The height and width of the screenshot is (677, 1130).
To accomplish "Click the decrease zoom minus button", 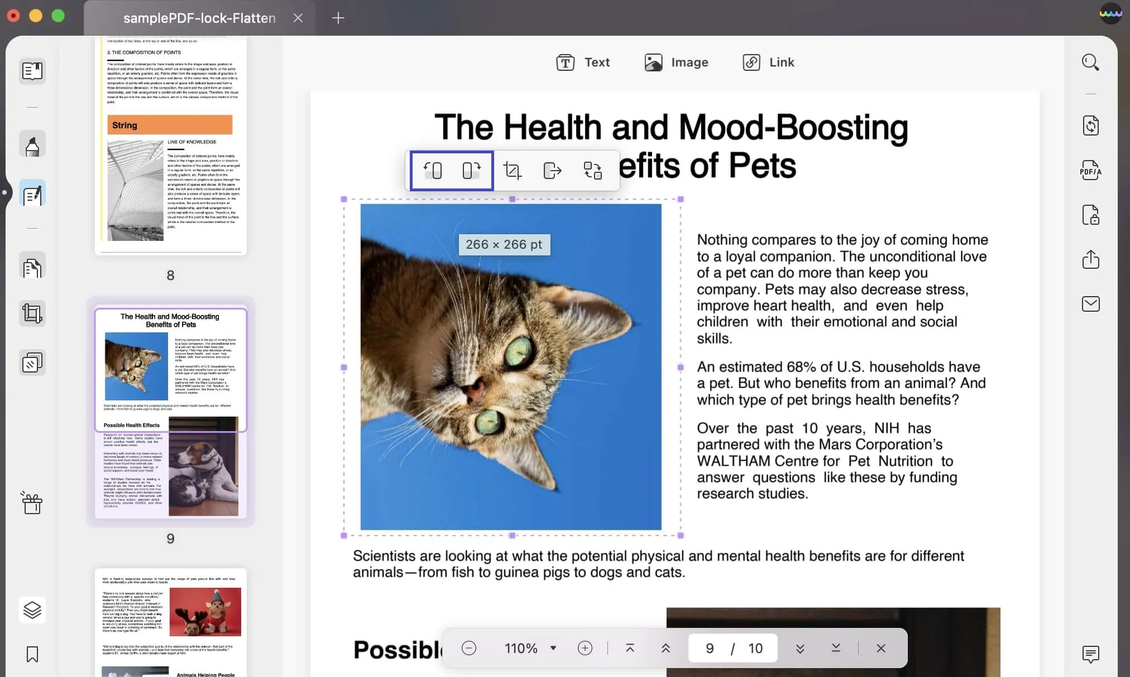I will tap(468, 648).
